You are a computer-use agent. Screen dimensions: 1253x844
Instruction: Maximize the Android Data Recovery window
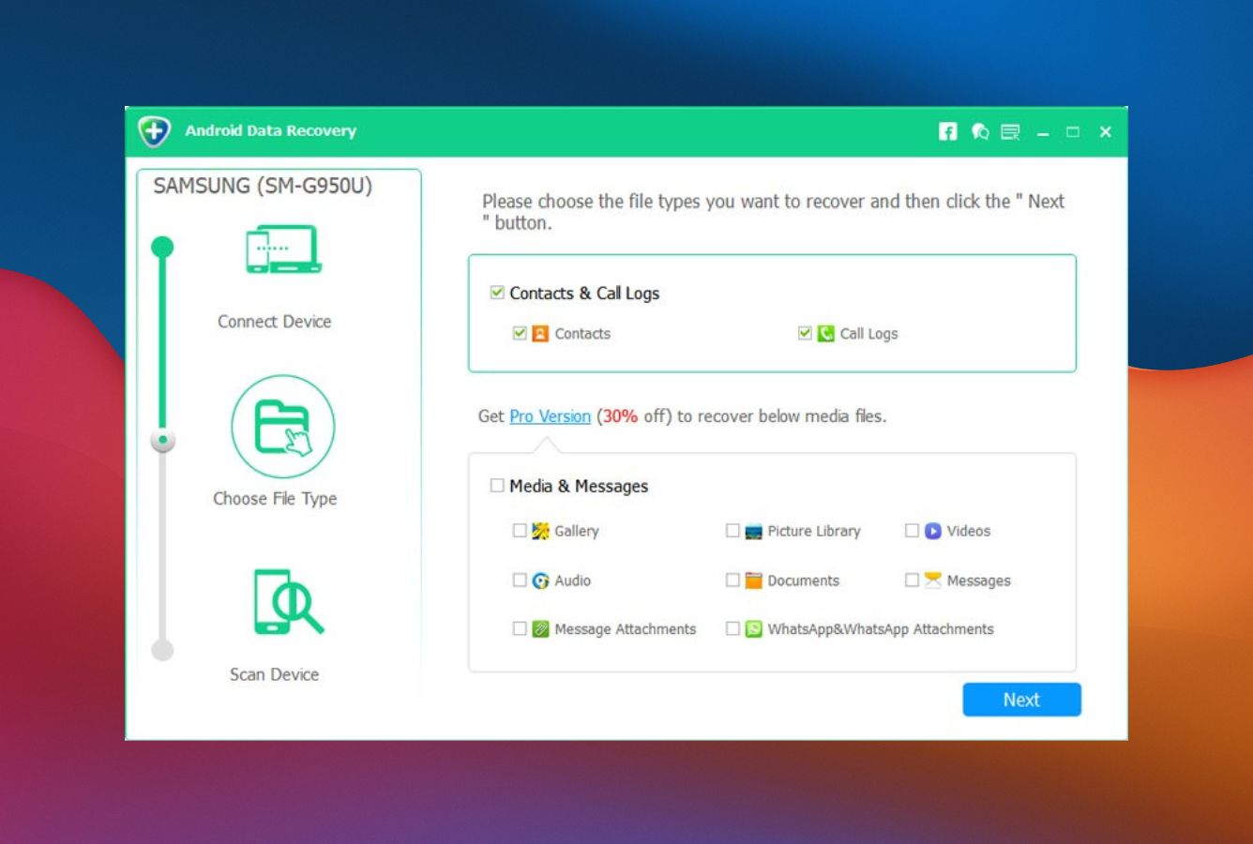(x=1073, y=132)
